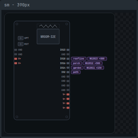Select the IO14 pin pad
Screen dimensions: 138x138
[x=68, y=68]
